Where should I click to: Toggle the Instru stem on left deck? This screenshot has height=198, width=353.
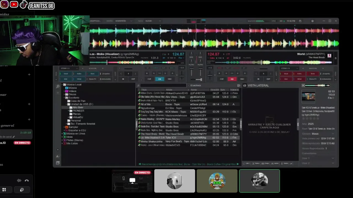[79, 74]
